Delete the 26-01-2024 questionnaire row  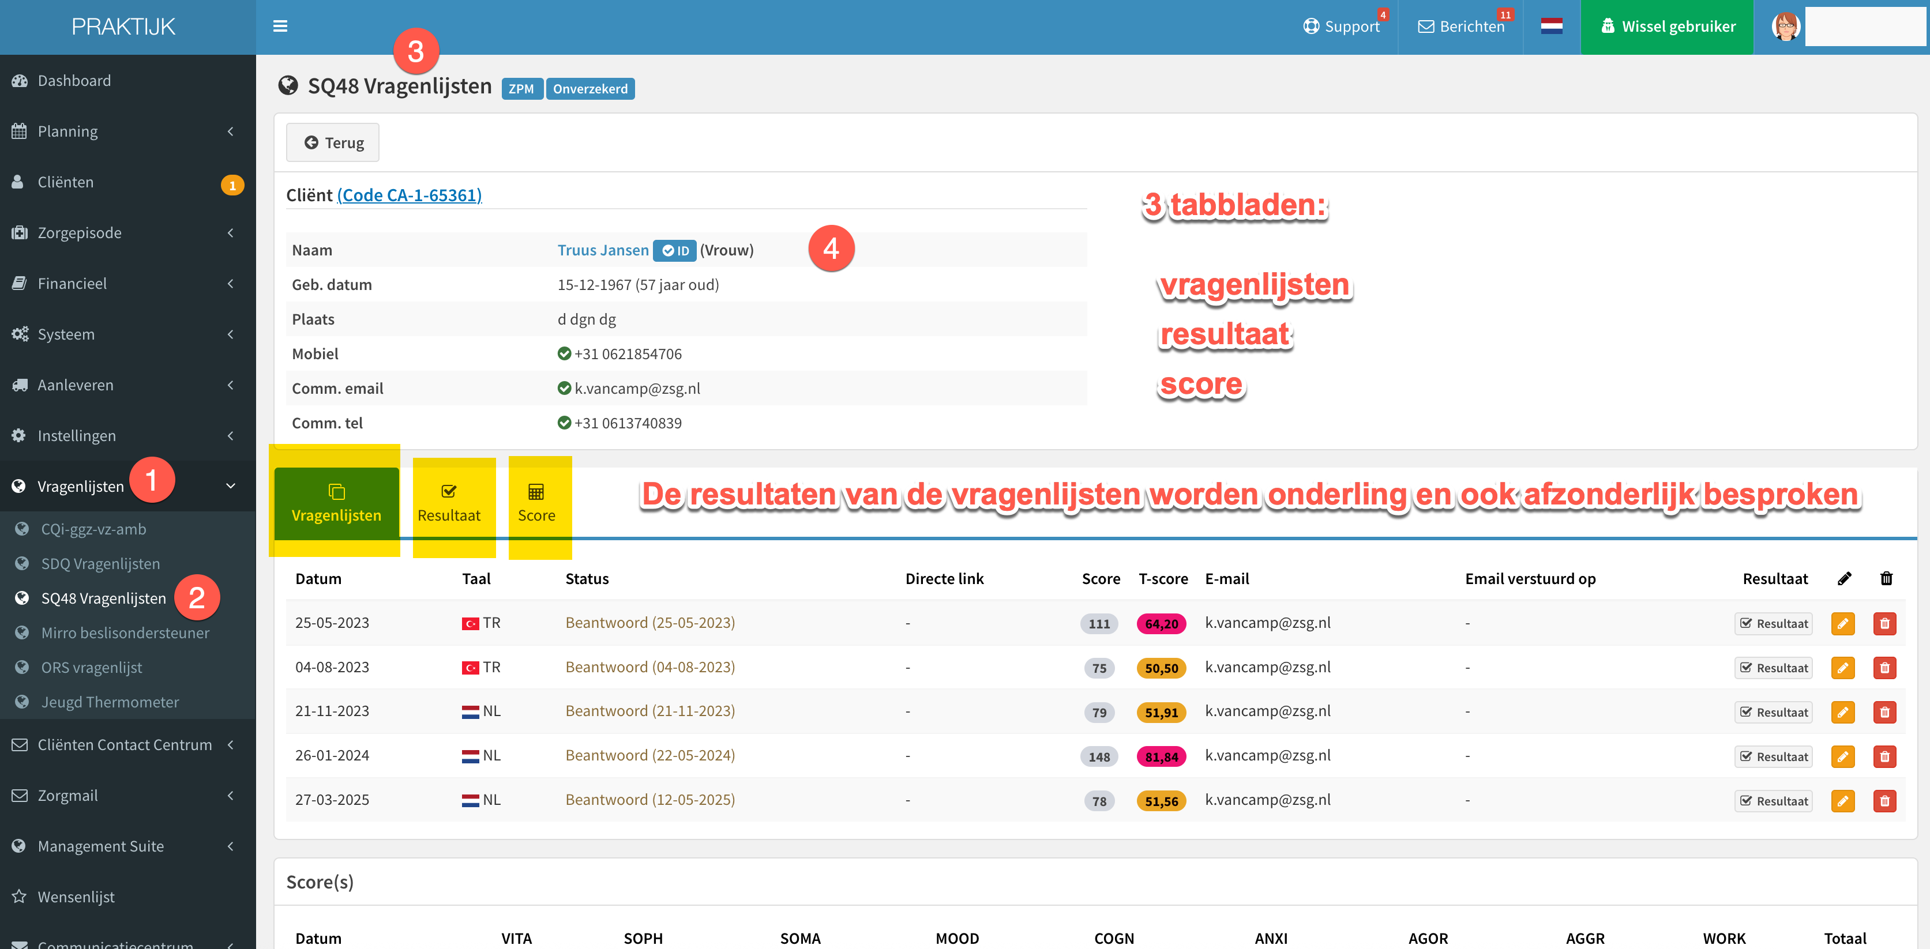pyautogui.click(x=1885, y=756)
